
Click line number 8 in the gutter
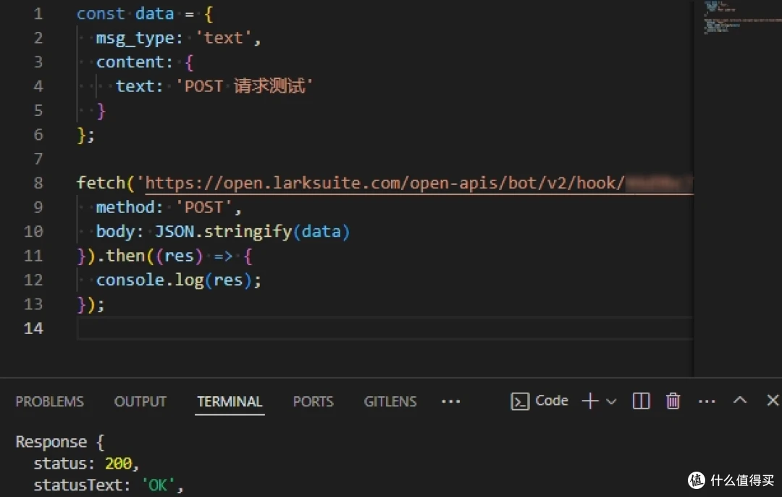(x=38, y=183)
